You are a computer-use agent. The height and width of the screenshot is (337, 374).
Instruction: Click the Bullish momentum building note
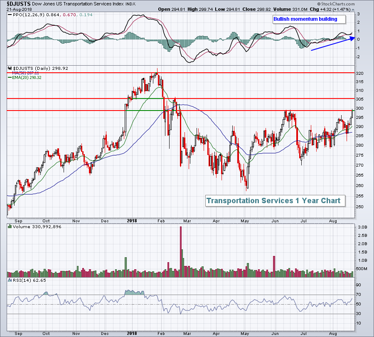[x=309, y=19]
